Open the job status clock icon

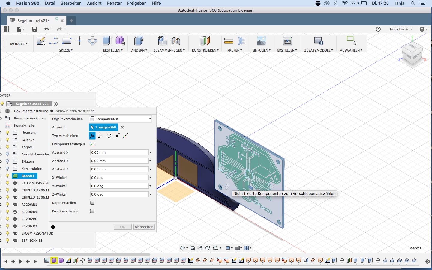point(378,29)
